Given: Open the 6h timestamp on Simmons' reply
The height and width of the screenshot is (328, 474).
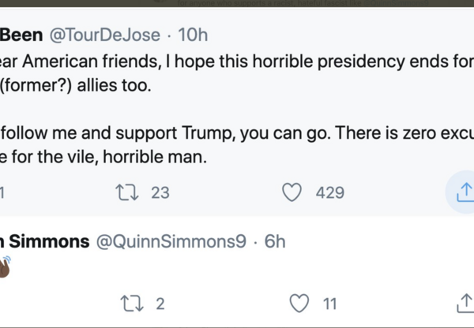Looking at the screenshot, I should pyautogui.click(x=274, y=242).
